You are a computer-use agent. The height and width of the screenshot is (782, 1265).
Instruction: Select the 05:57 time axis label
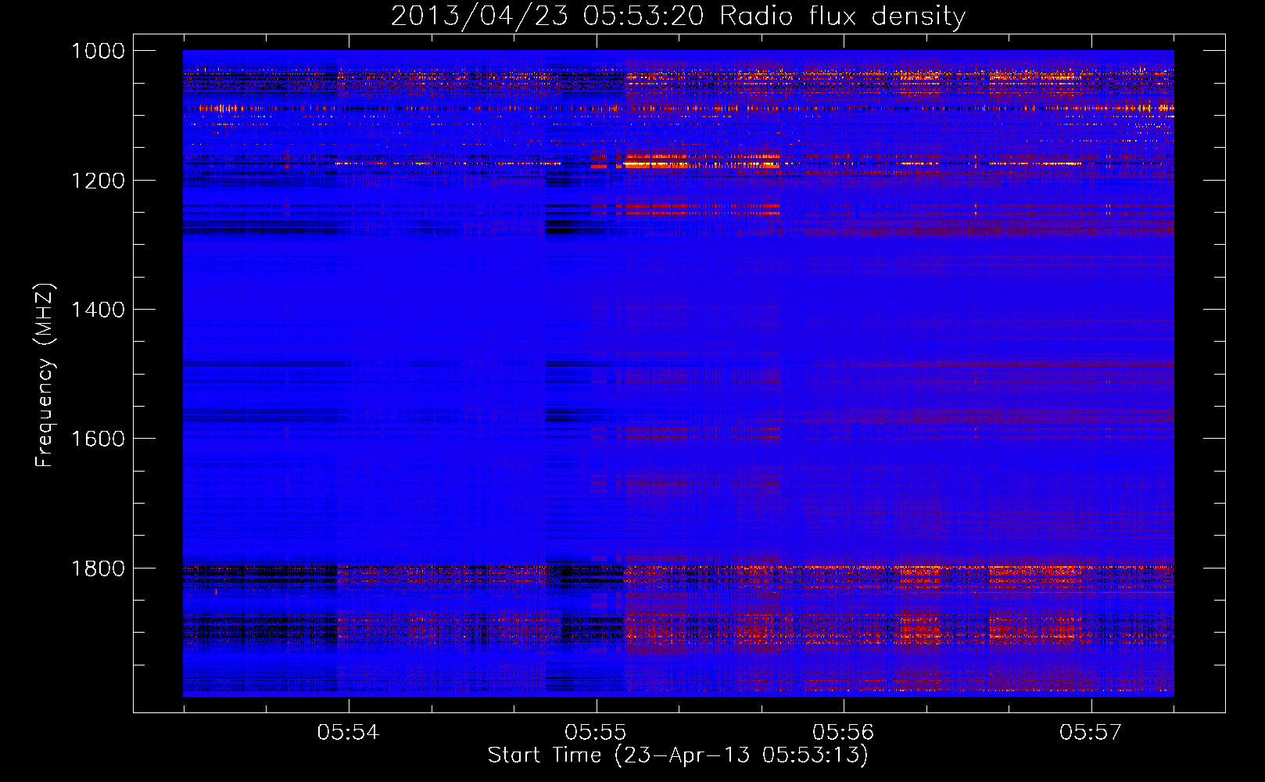coord(1091,732)
